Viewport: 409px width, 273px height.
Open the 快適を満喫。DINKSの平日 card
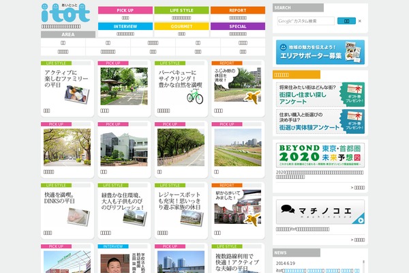point(67,211)
